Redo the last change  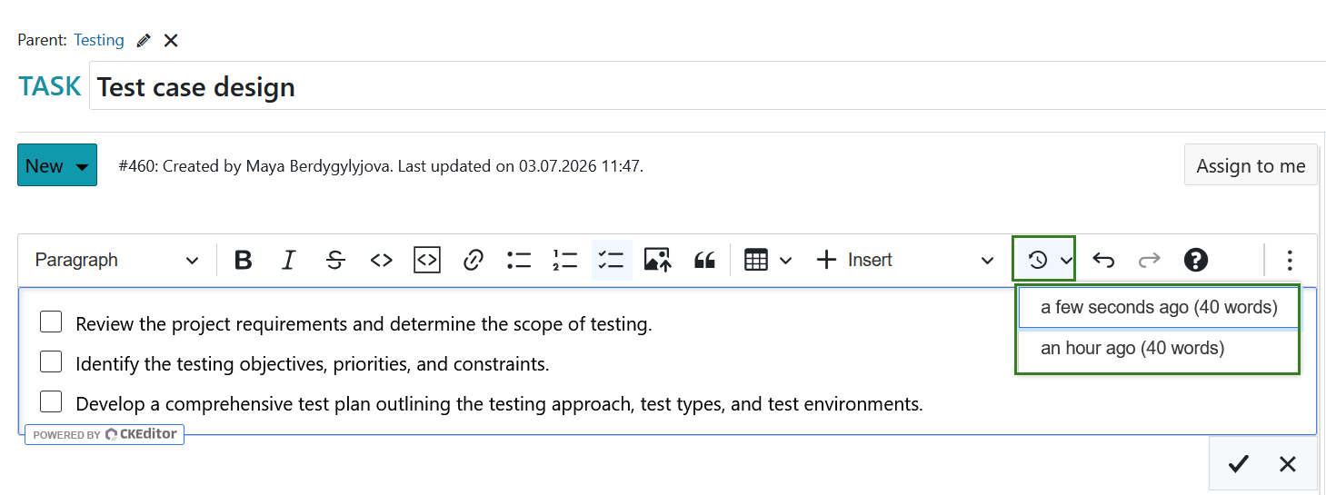coord(1150,260)
